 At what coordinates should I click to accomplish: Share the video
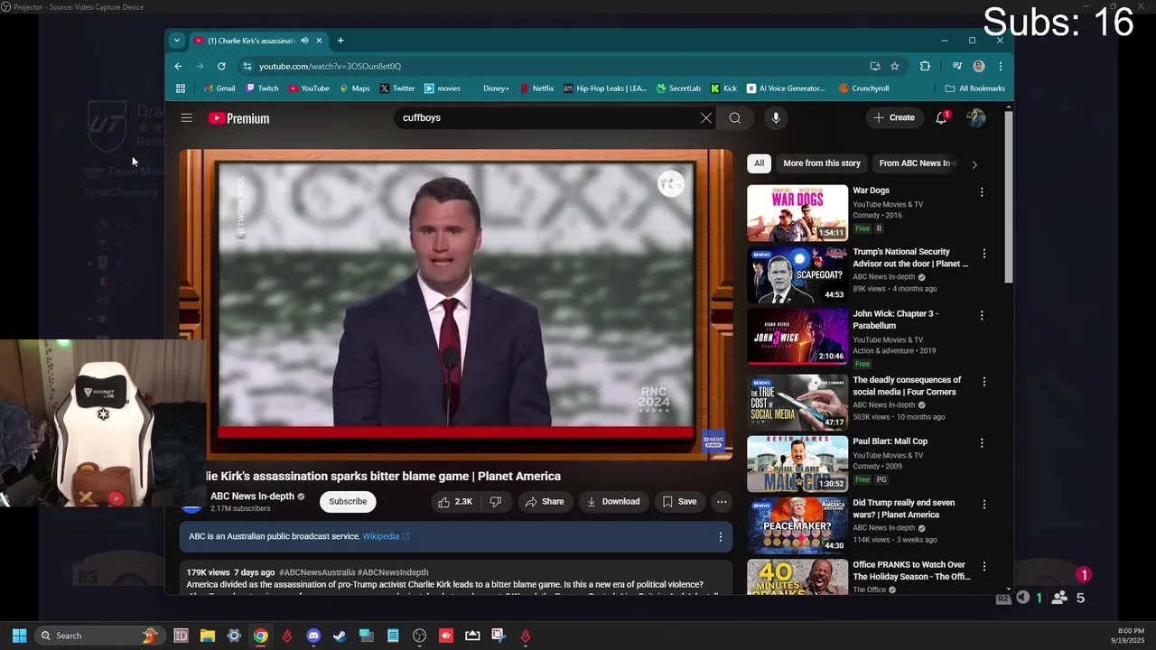tap(545, 502)
